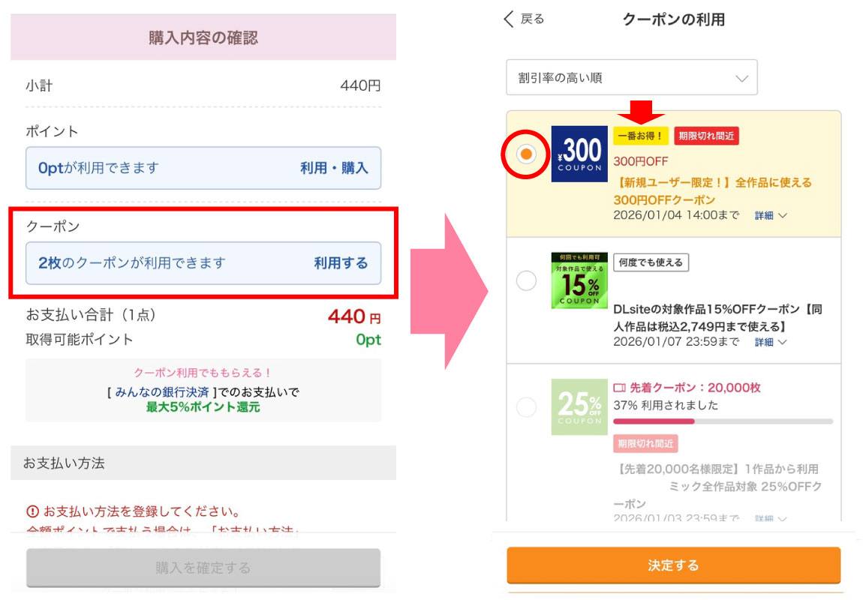Expand 詳細 for the 300円OFF coupon

click(x=770, y=215)
